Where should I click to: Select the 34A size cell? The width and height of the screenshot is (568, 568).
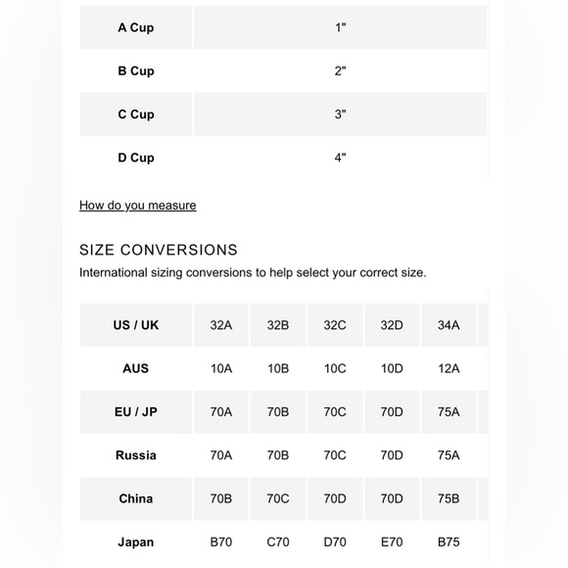449,325
